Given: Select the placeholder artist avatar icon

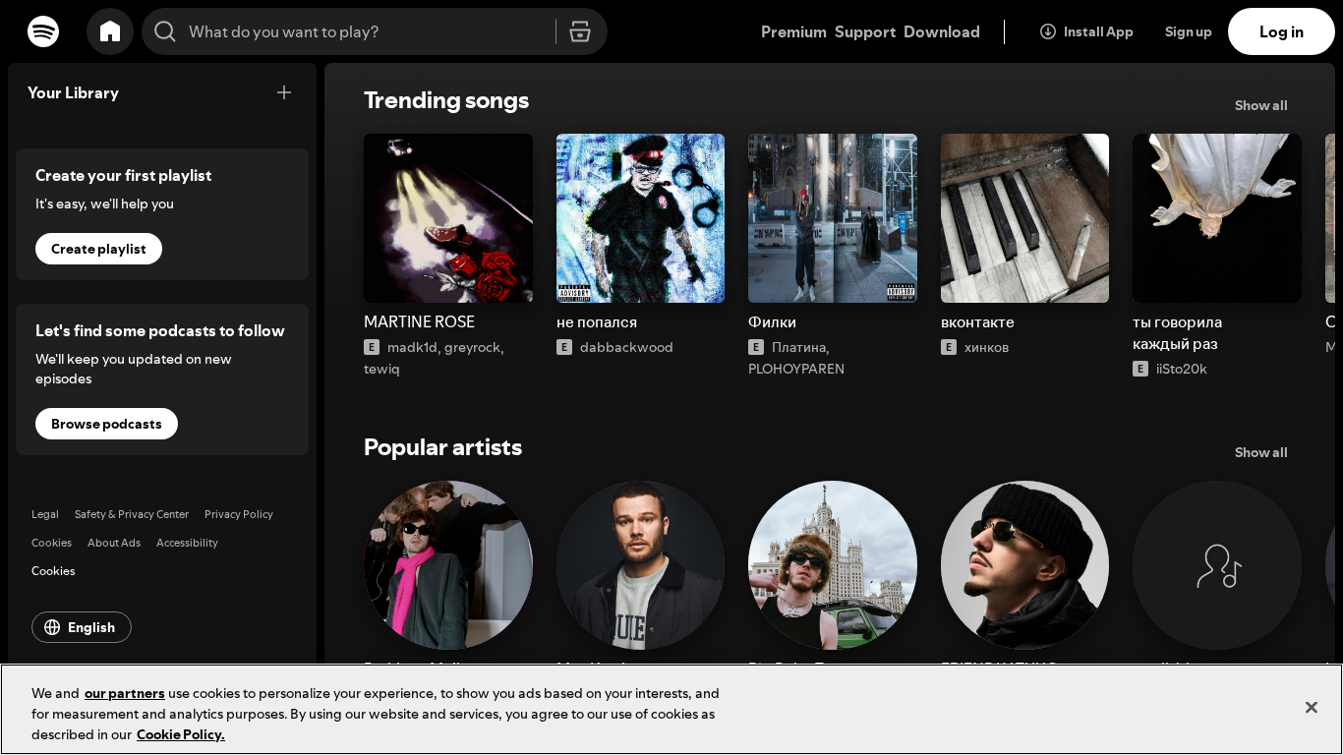Looking at the screenshot, I should pyautogui.click(x=1217, y=565).
